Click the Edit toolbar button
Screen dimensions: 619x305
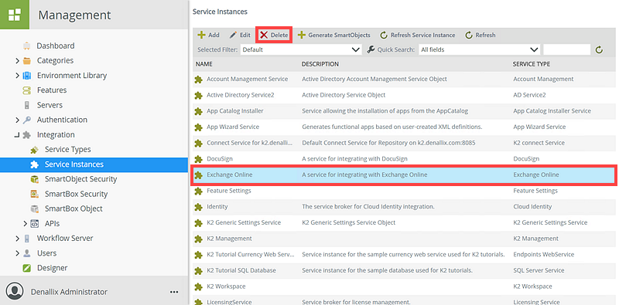pyautogui.click(x=240, y=35)
